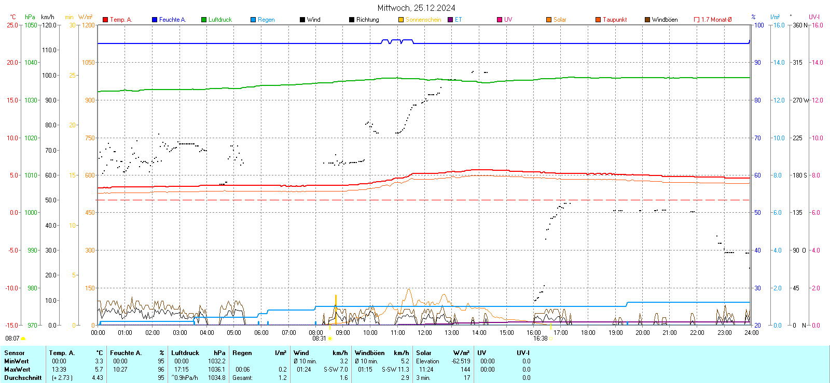
Task: Click the green Luftdruck legend square
Action: tap(204, 20)
